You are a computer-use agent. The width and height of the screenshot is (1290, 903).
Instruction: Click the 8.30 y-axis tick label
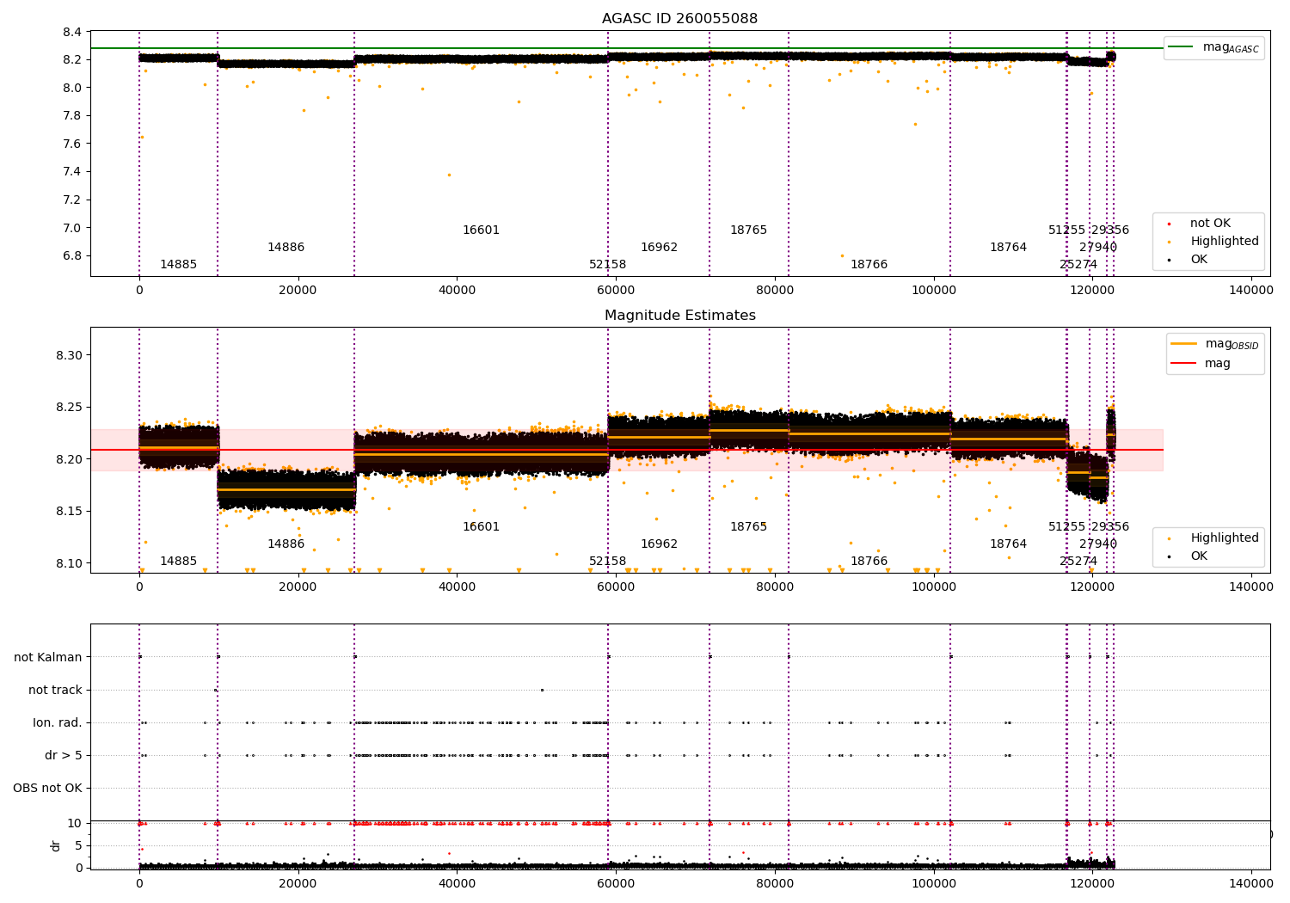69,356
